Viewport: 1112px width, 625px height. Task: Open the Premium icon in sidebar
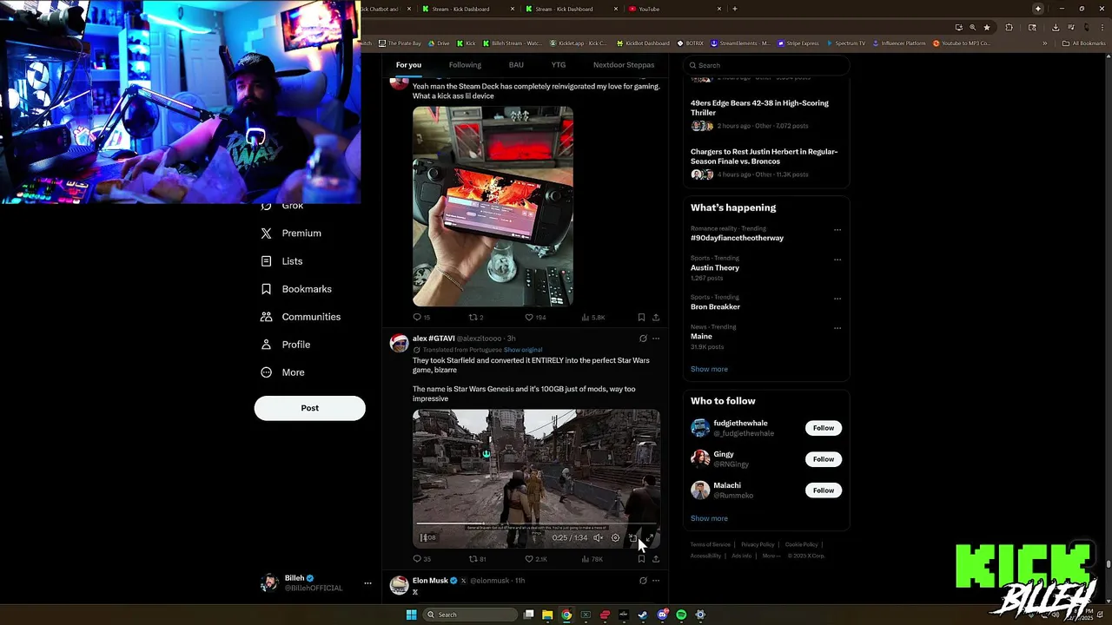(266, 234)
